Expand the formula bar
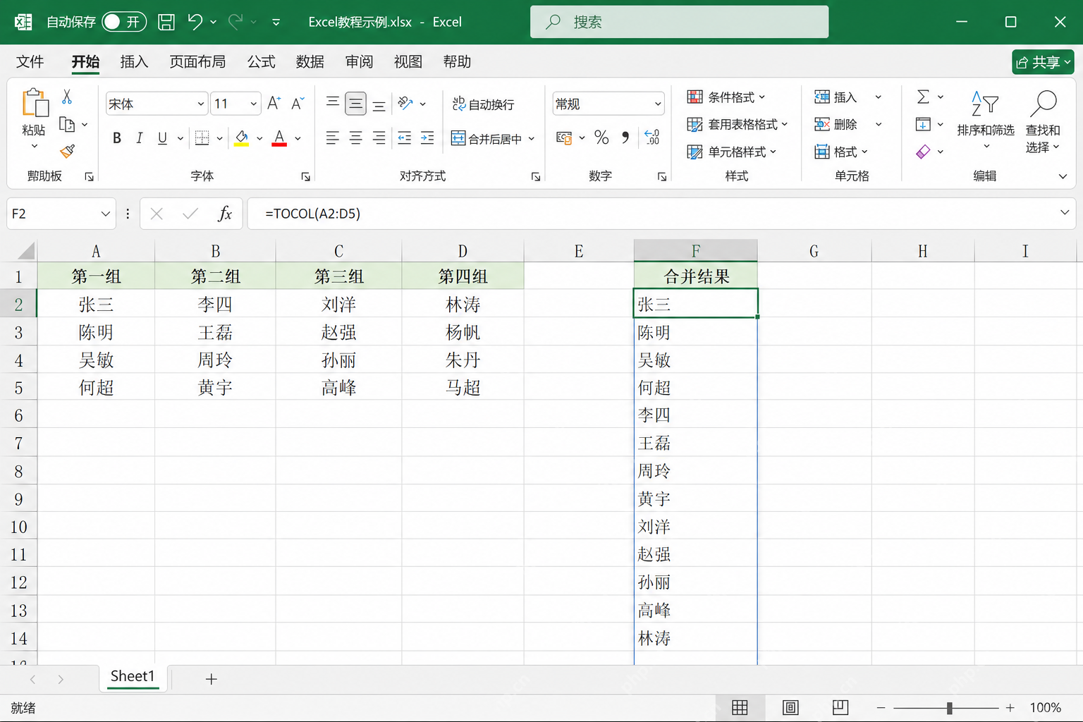Screen dimensions: 1083x722 [1065, 213]
